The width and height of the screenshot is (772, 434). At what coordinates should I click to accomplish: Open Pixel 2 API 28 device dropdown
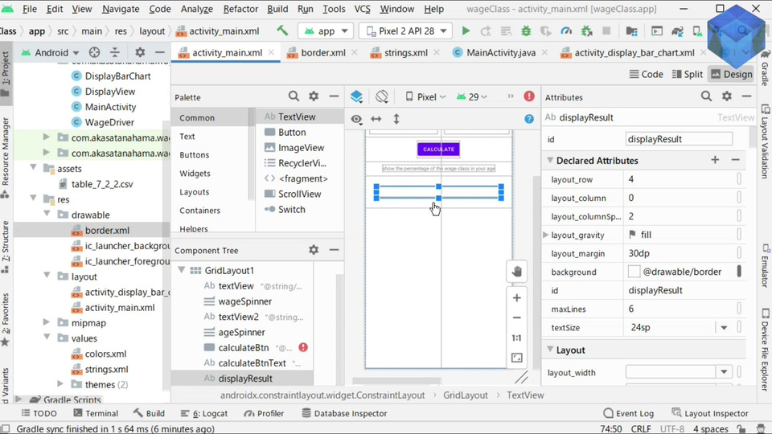tap(406, 31)
